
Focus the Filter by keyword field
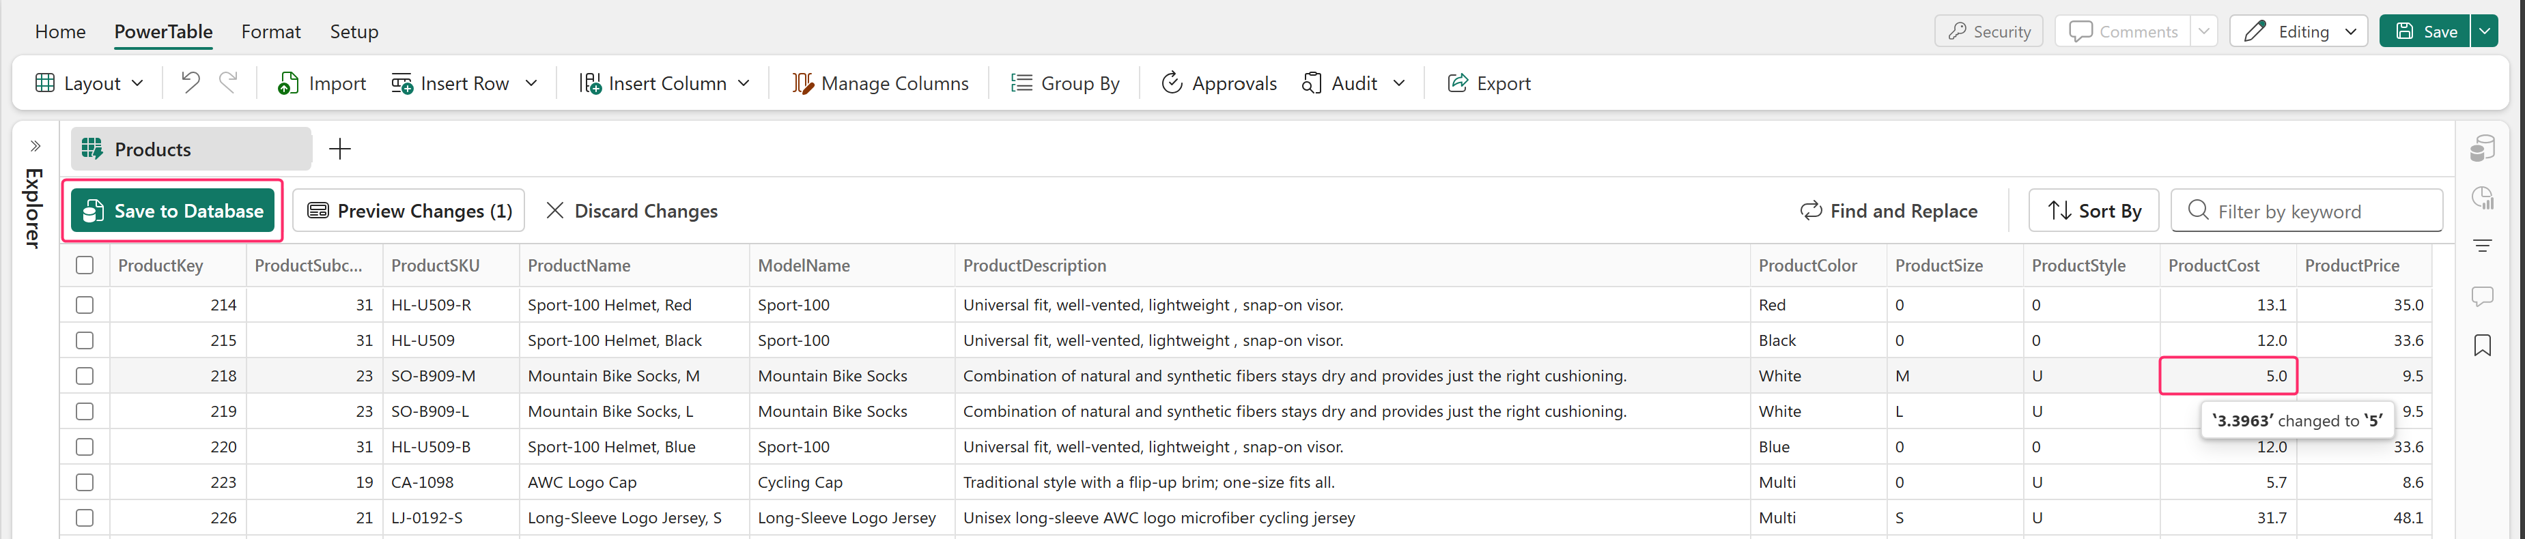tap(2319, 212)
